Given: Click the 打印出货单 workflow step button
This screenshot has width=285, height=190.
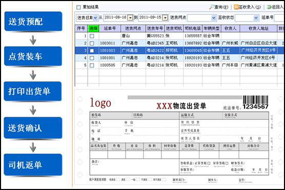Looking at the screenshot, I should (33, 91).
